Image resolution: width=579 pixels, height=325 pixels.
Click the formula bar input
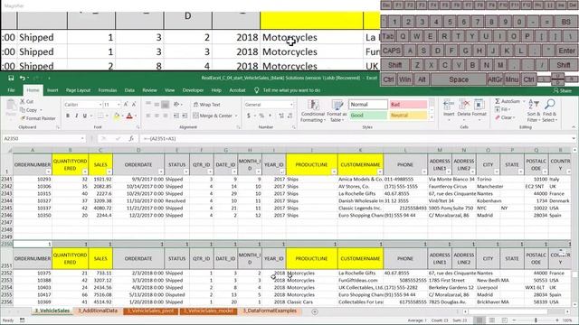coord(356,138)
